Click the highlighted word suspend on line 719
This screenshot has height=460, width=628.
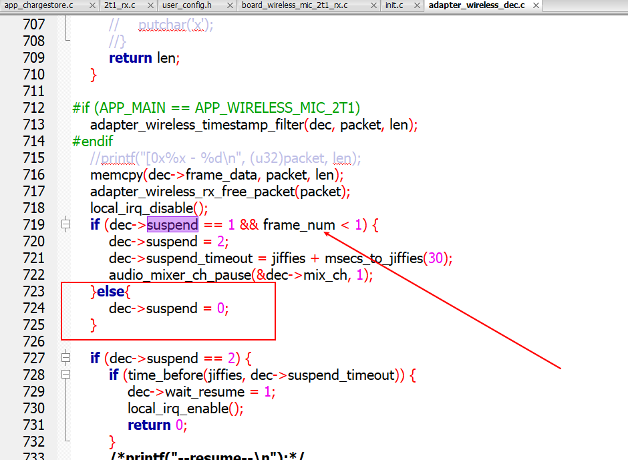pyautogui.click(x=172, y=225)
